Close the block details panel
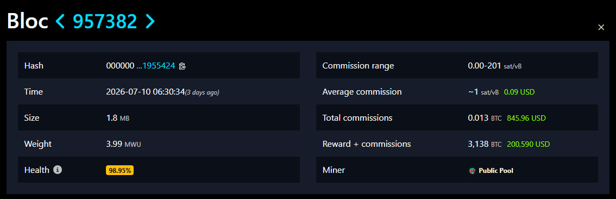Viewport: 616px width, 199px height. click(x=601, y=27)
